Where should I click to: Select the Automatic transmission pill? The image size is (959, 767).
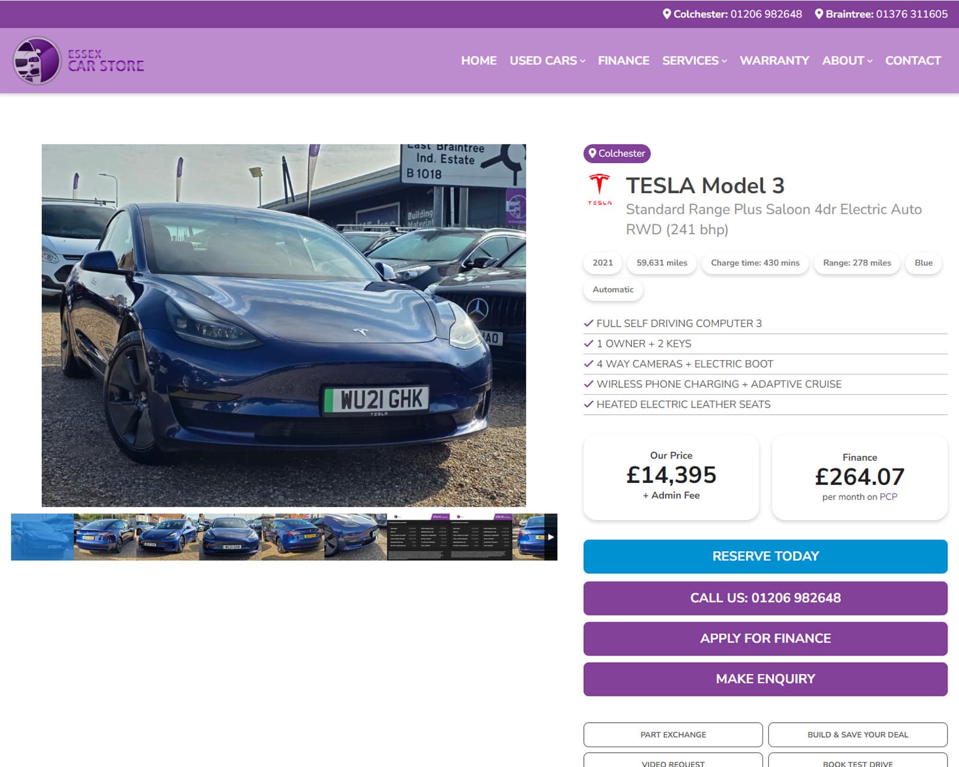point(613,289)
